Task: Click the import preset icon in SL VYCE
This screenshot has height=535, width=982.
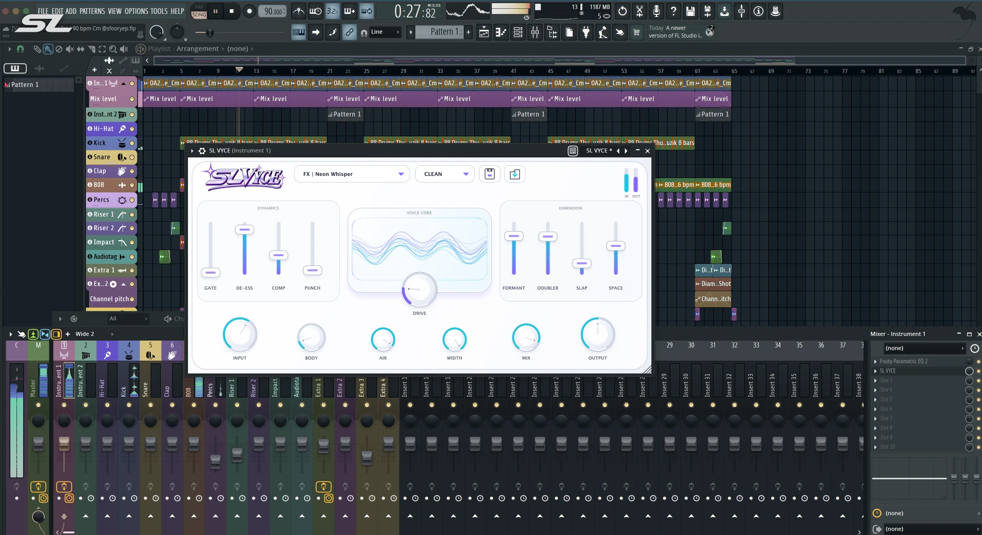Action: [514, 174]
